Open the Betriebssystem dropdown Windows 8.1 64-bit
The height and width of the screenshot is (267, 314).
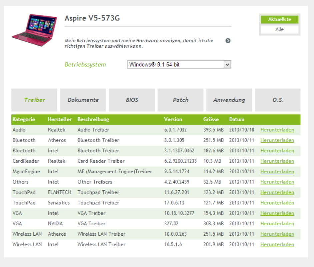pos(179,64)
